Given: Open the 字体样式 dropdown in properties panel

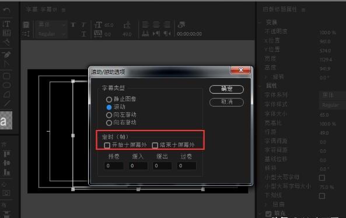Looking at the screenshot, I should pos(333,105).
